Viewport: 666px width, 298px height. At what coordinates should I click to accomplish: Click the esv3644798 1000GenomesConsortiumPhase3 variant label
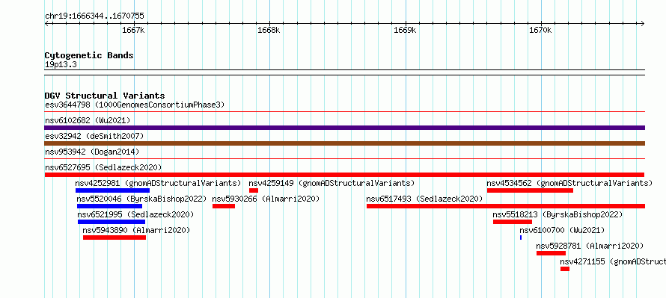135,105
